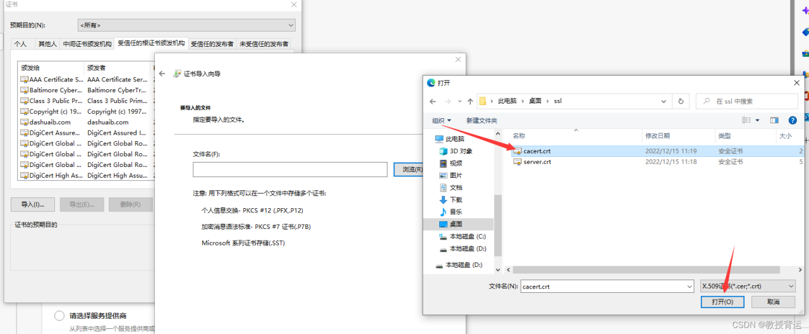
Task: Click the 音乐 note icon
Action: coord(444,212)
